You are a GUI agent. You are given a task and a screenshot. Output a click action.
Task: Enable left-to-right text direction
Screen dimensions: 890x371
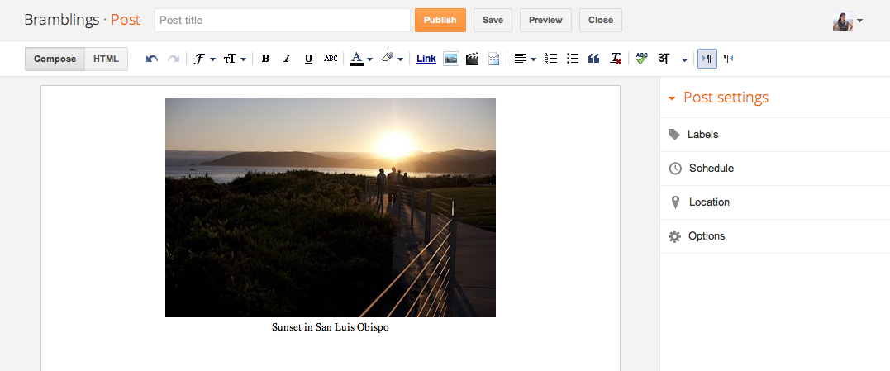coord(707,59)
